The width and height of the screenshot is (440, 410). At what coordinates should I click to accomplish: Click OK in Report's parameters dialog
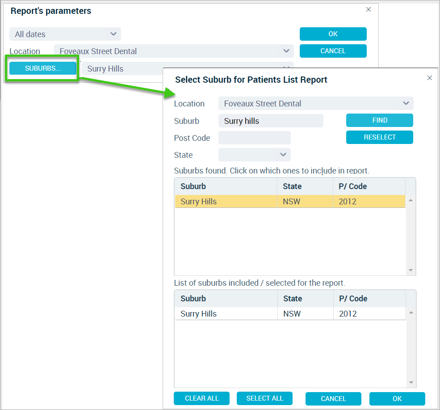333,34
